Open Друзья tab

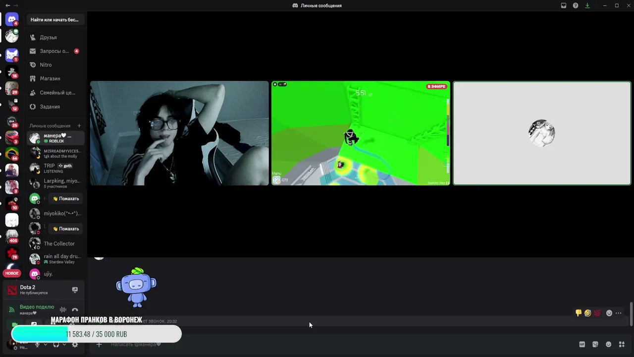[x=55, y=37]
